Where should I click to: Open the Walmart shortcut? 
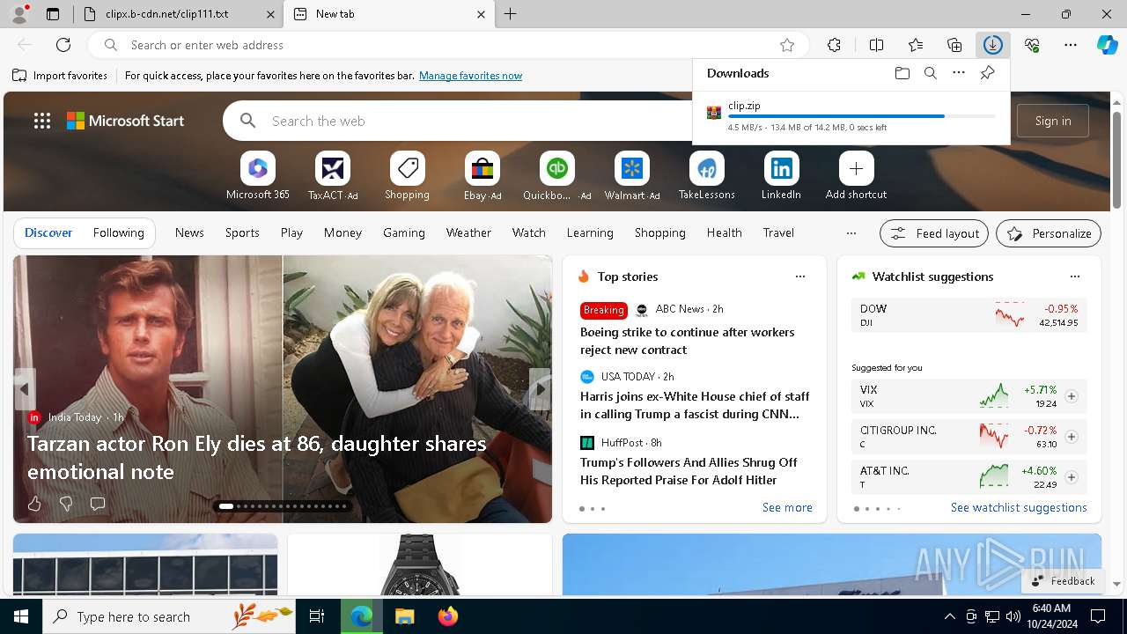pyautogui.click(x=632, y=176)
